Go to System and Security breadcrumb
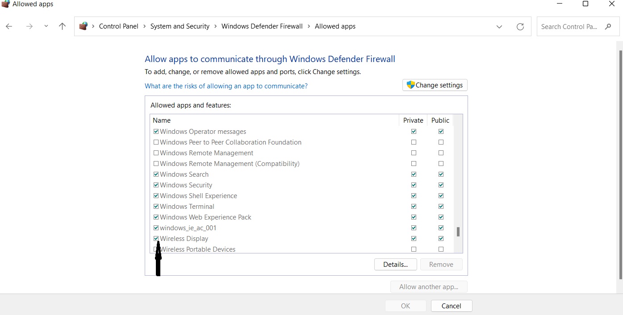 (x=180, y=26)
